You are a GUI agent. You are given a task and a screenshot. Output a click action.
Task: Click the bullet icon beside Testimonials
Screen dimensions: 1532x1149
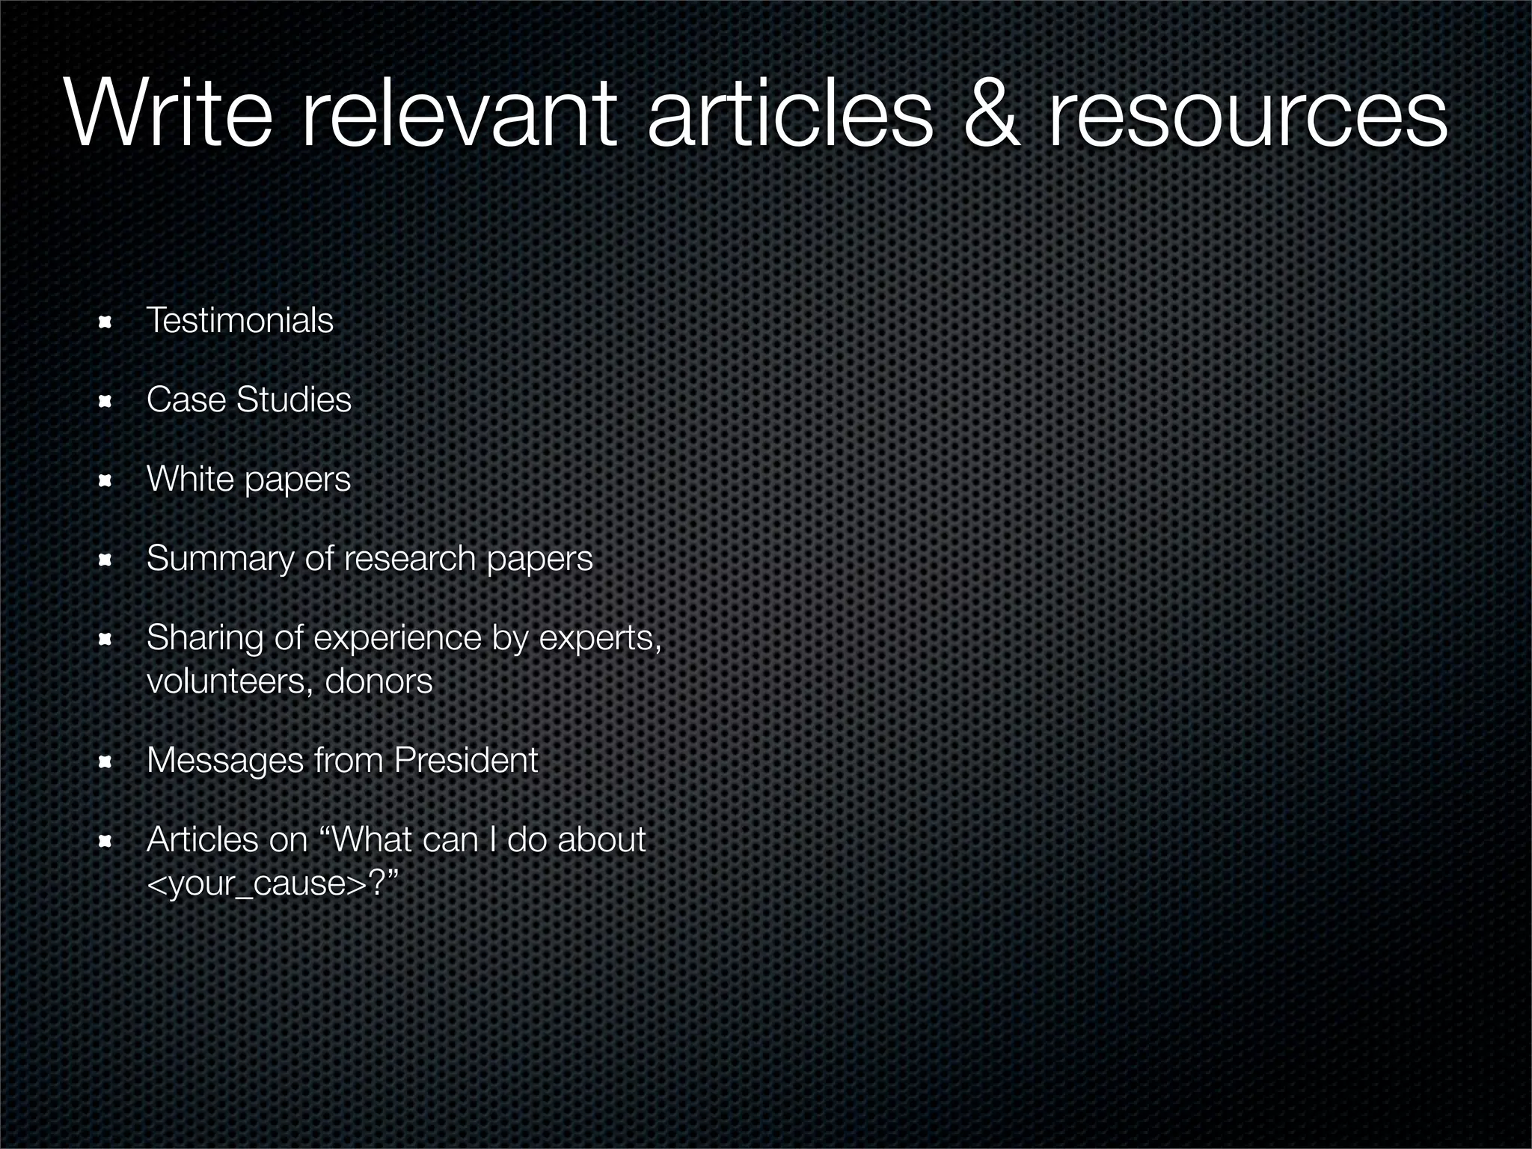point(105,322)
